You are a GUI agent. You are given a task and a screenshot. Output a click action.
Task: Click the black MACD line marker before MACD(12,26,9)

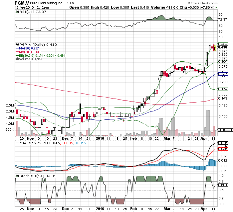17,143
